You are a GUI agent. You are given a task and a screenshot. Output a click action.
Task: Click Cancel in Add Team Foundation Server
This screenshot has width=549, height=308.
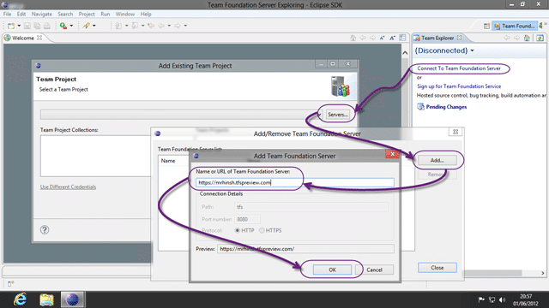tap(374, 269)
